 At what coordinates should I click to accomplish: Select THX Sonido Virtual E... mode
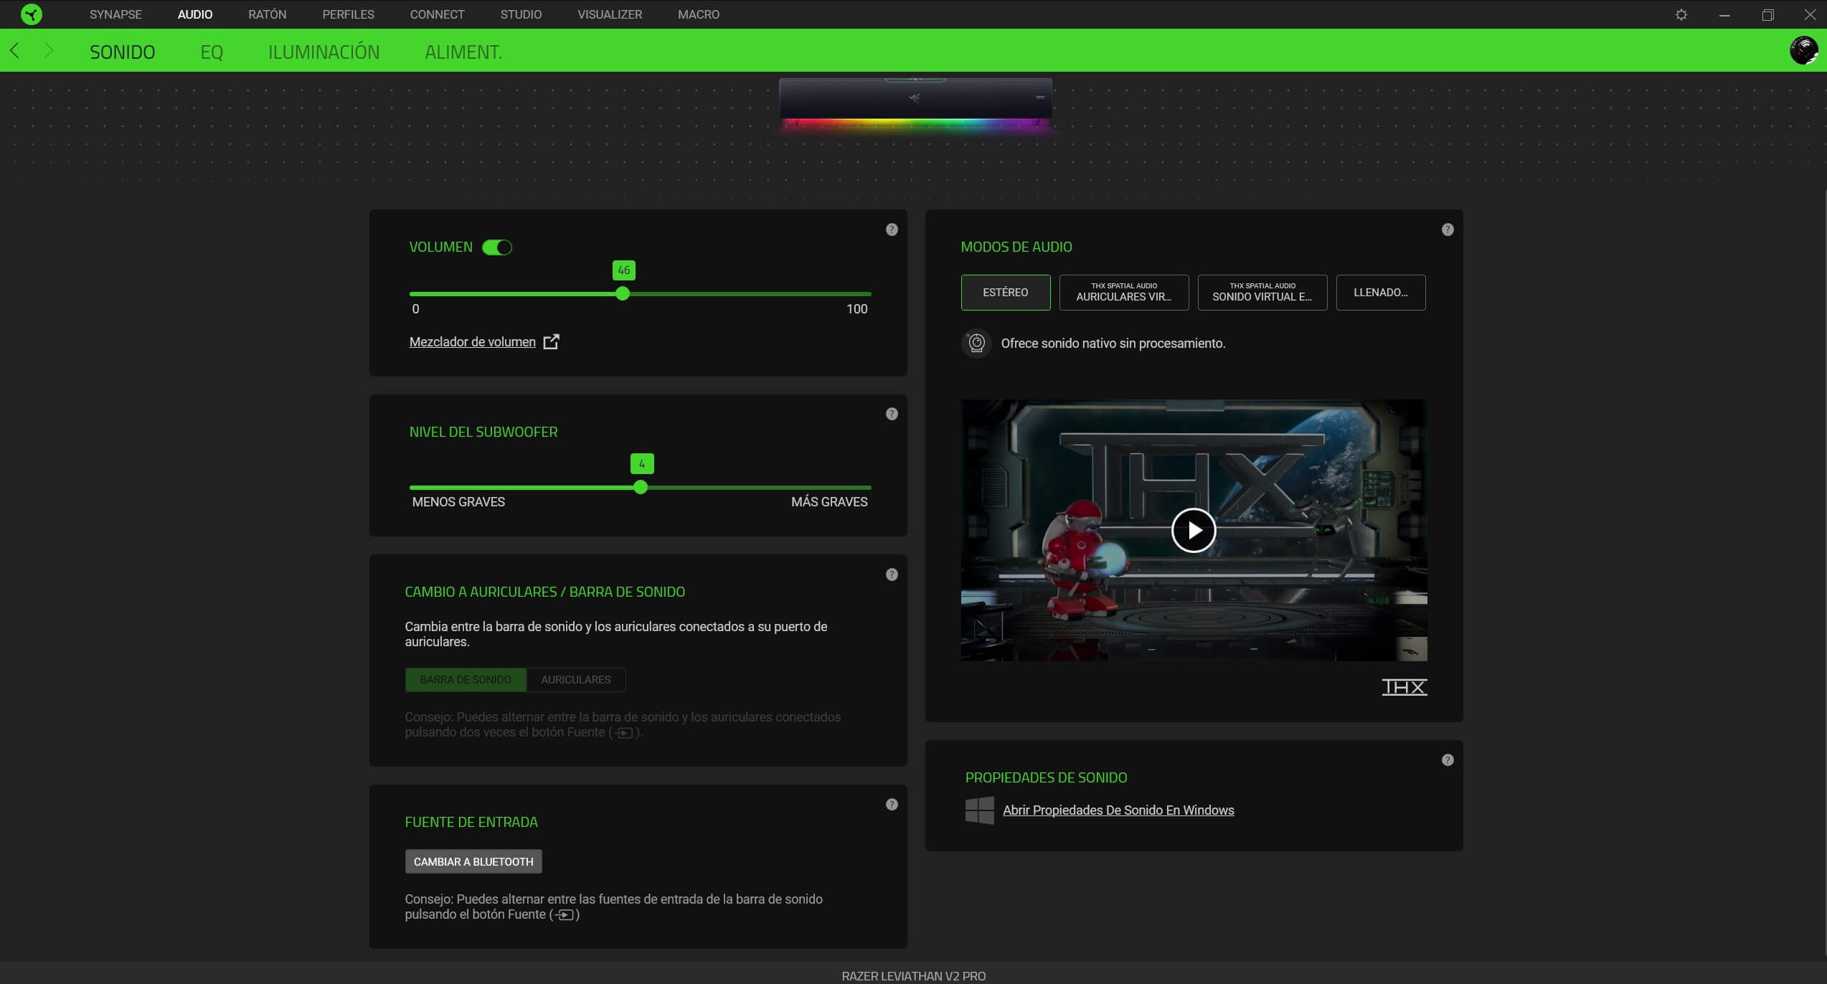(x=1262, y=293)
